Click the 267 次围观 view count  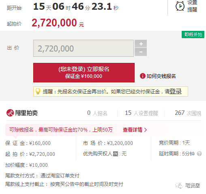[x=188, y=113]
